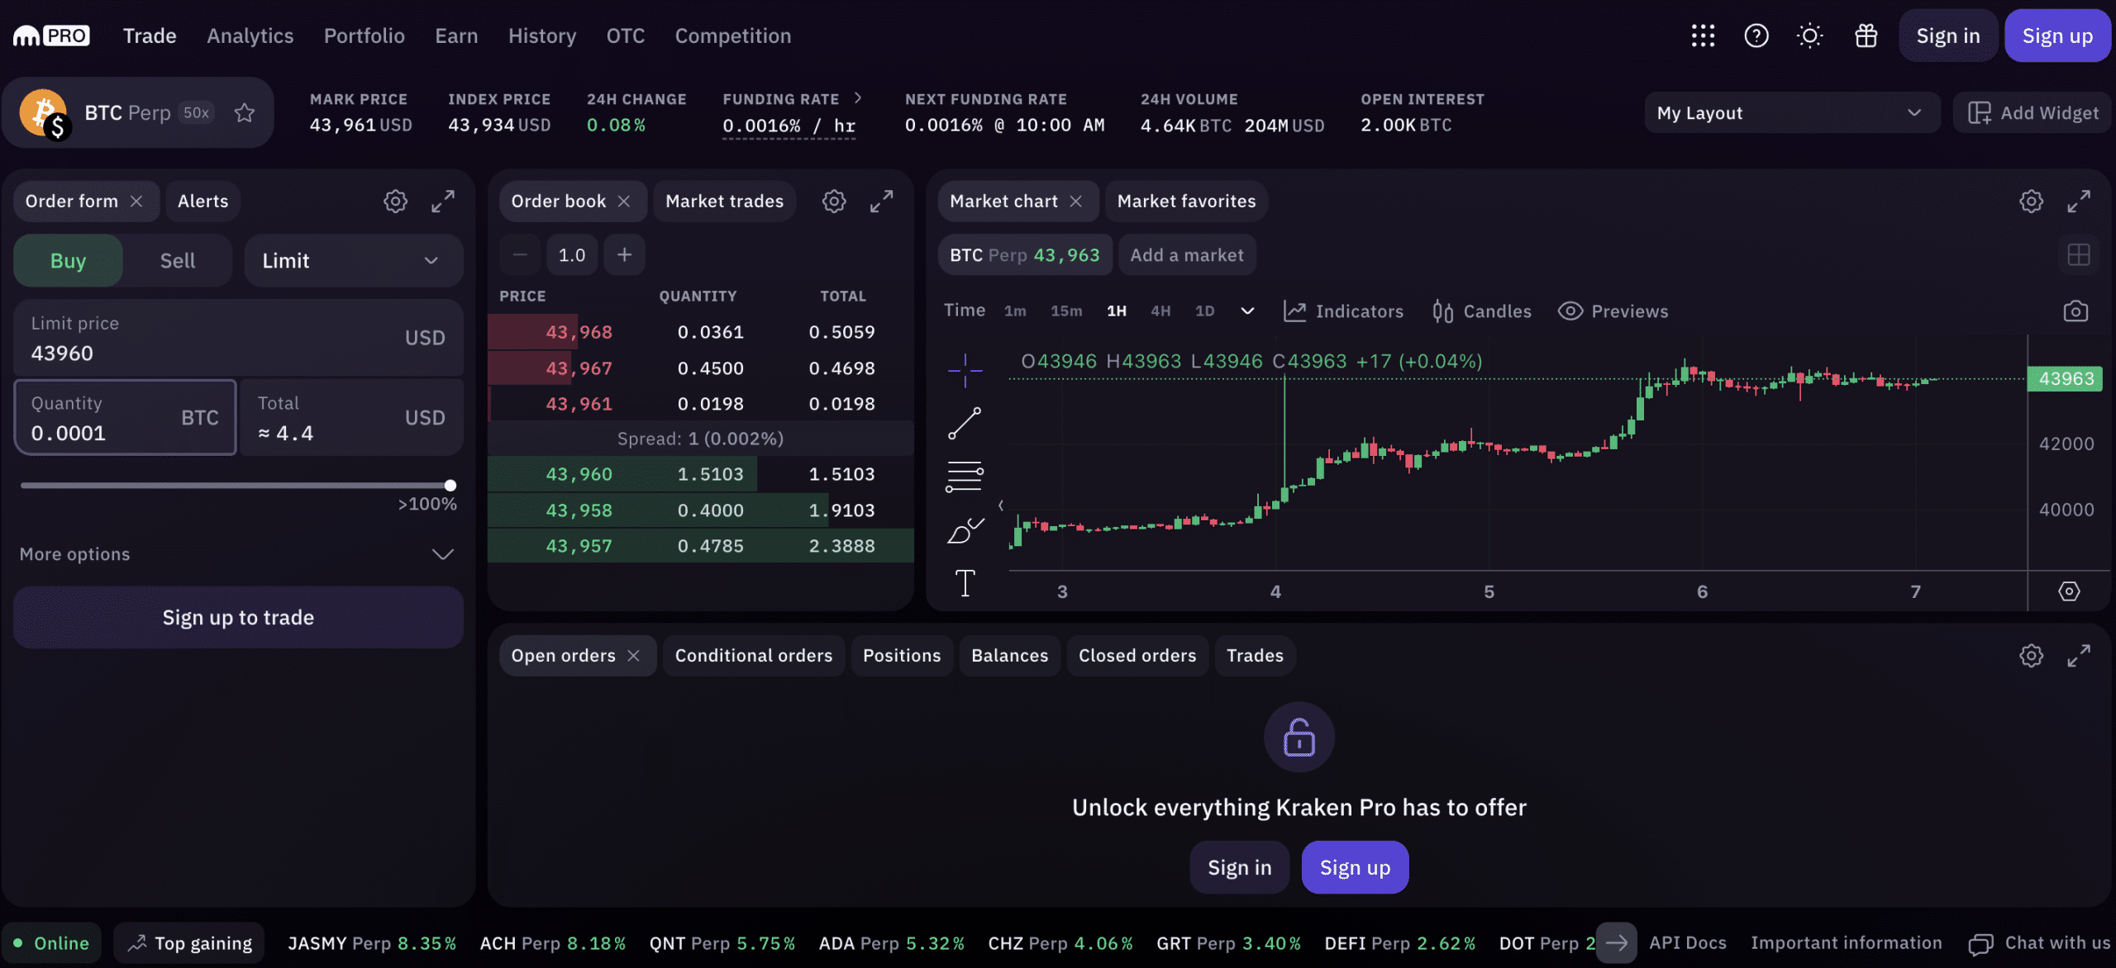The width and height of the screenshot is (2116, 968).
Task: Open the gift rewards icon
Action: tap(1866, 36)
